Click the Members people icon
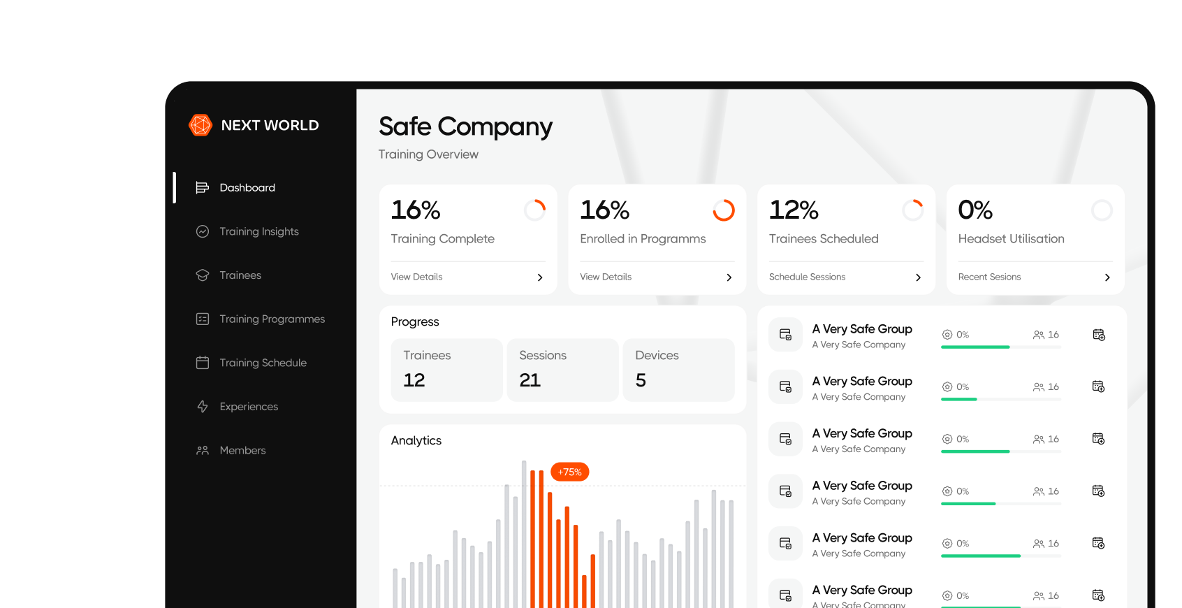The height and width of the screenshot is (608, 1182). coord(203,450)
